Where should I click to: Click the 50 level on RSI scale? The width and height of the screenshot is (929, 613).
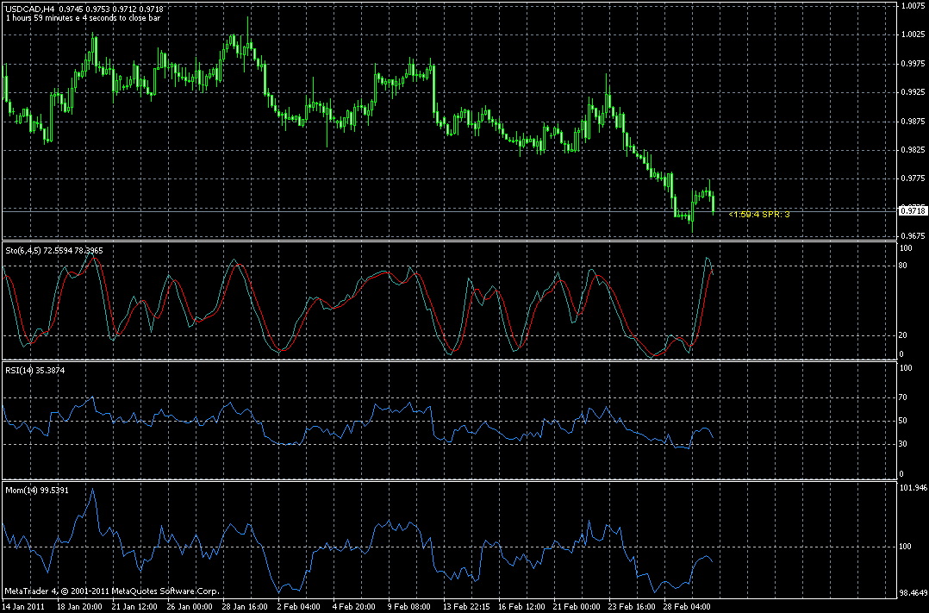tap(903, 421)
